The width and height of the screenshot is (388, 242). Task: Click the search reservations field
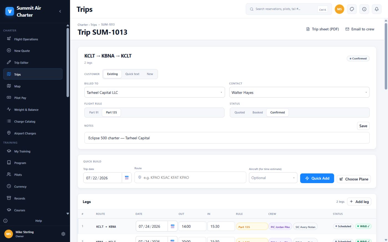click(x=289, y=9)
